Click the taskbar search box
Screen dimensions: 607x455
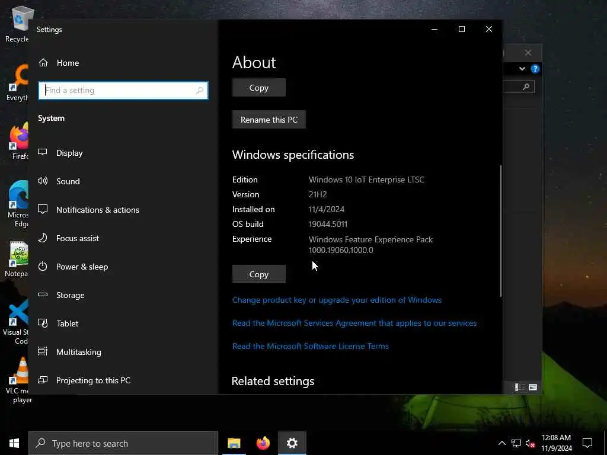[x=123, y=443]
